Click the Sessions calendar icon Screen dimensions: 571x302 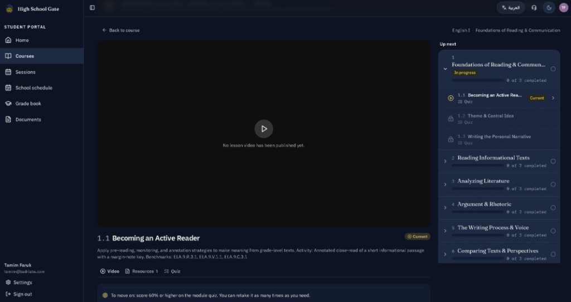(8, 72)
